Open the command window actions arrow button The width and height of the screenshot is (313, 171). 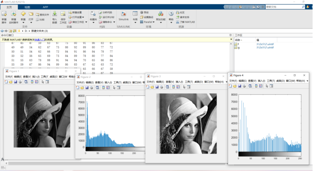coord(230,35)
